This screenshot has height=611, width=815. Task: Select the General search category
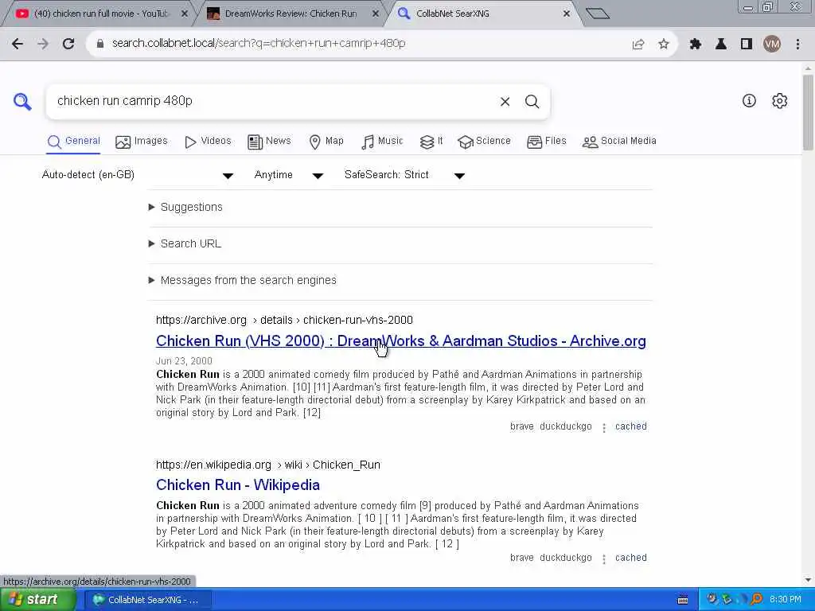73,142
